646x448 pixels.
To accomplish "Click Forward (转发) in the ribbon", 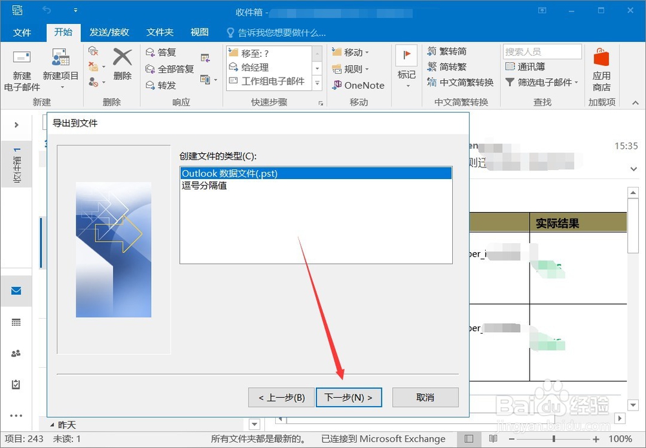I will 161,85.
